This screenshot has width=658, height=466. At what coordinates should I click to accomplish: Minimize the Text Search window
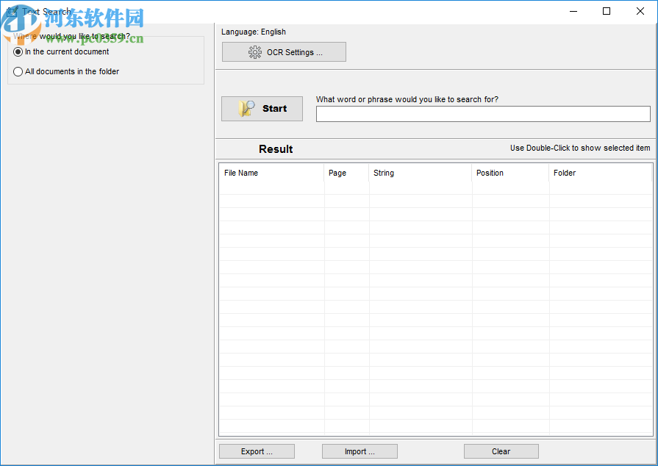click(x=573, y=11)
